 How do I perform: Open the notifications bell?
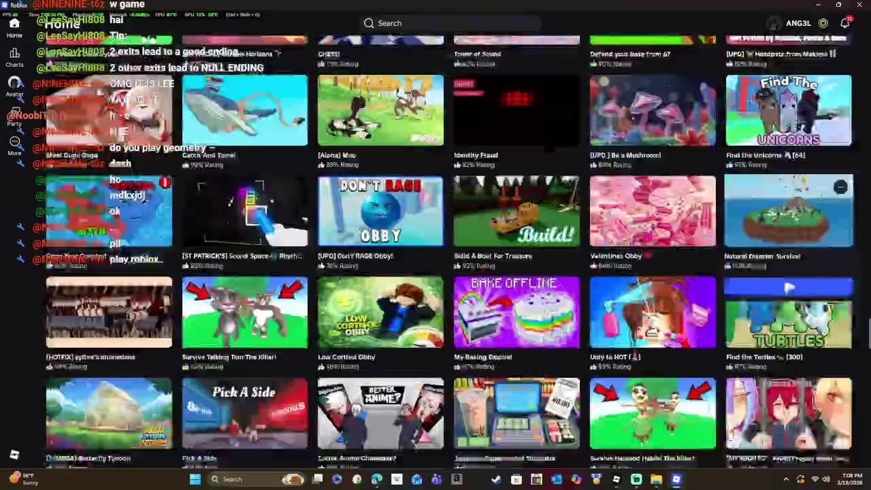[844, 23]
